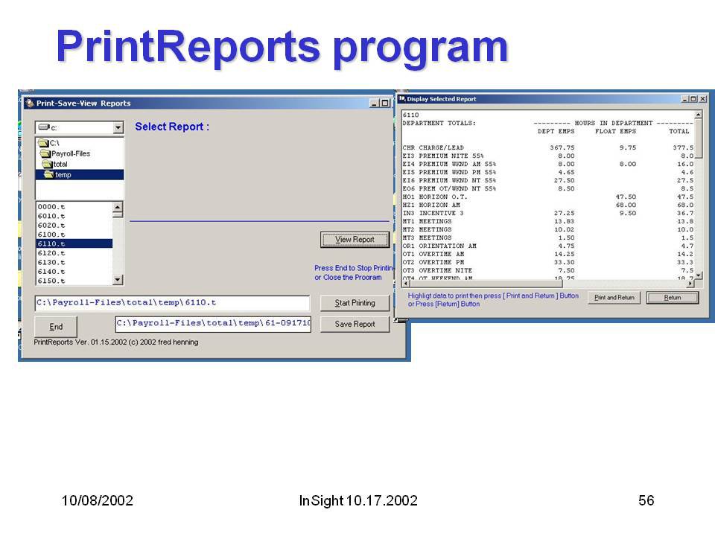Select the open temp folder icon
Image resolution: width=715 pixels, height=536 pixels.
[x=49, y=174]
